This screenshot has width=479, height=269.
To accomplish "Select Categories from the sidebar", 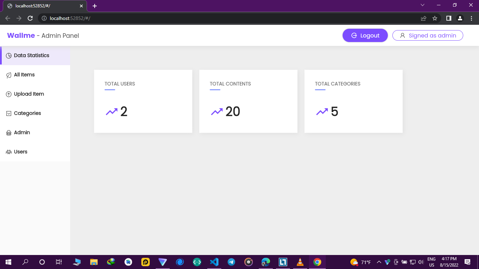I will click(x=35, y=113).
